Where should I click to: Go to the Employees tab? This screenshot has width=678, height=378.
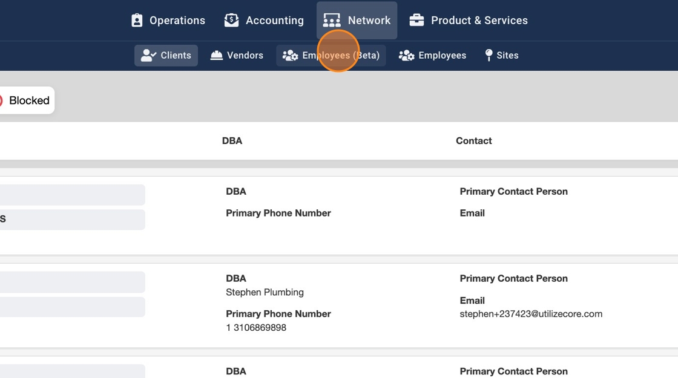[x=432, y=56]
